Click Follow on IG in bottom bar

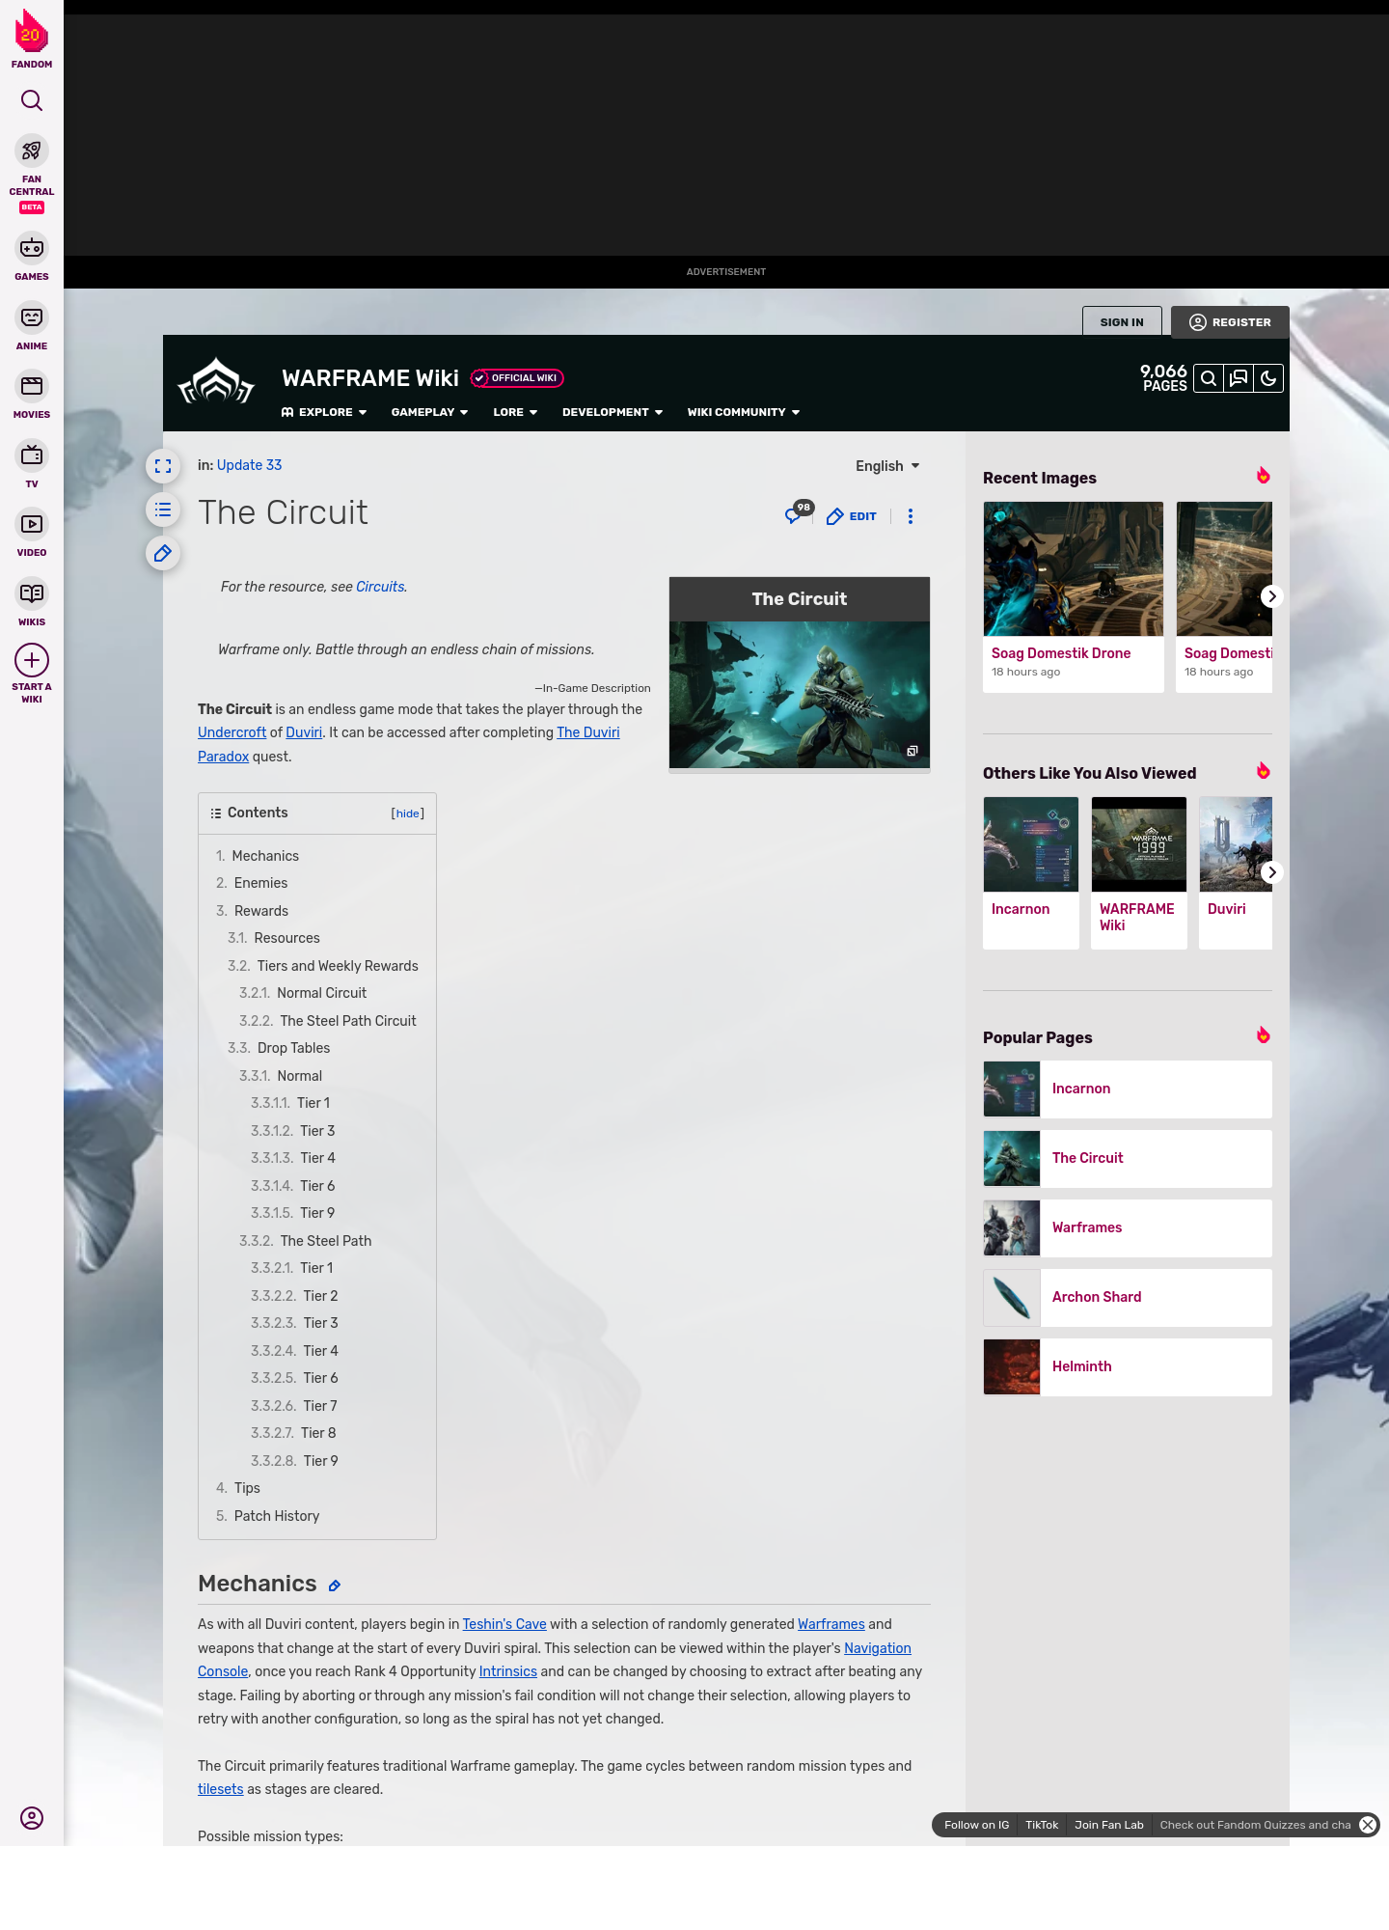(x=976, y=1825)
